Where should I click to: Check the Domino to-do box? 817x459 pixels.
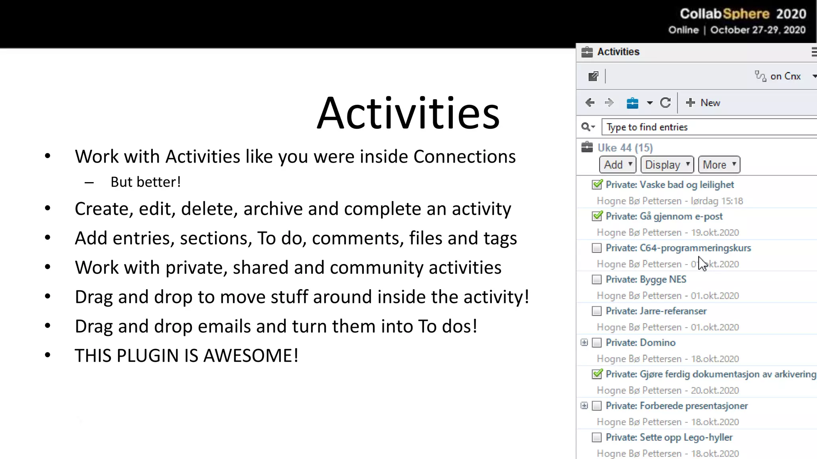(x=596, y=343)
